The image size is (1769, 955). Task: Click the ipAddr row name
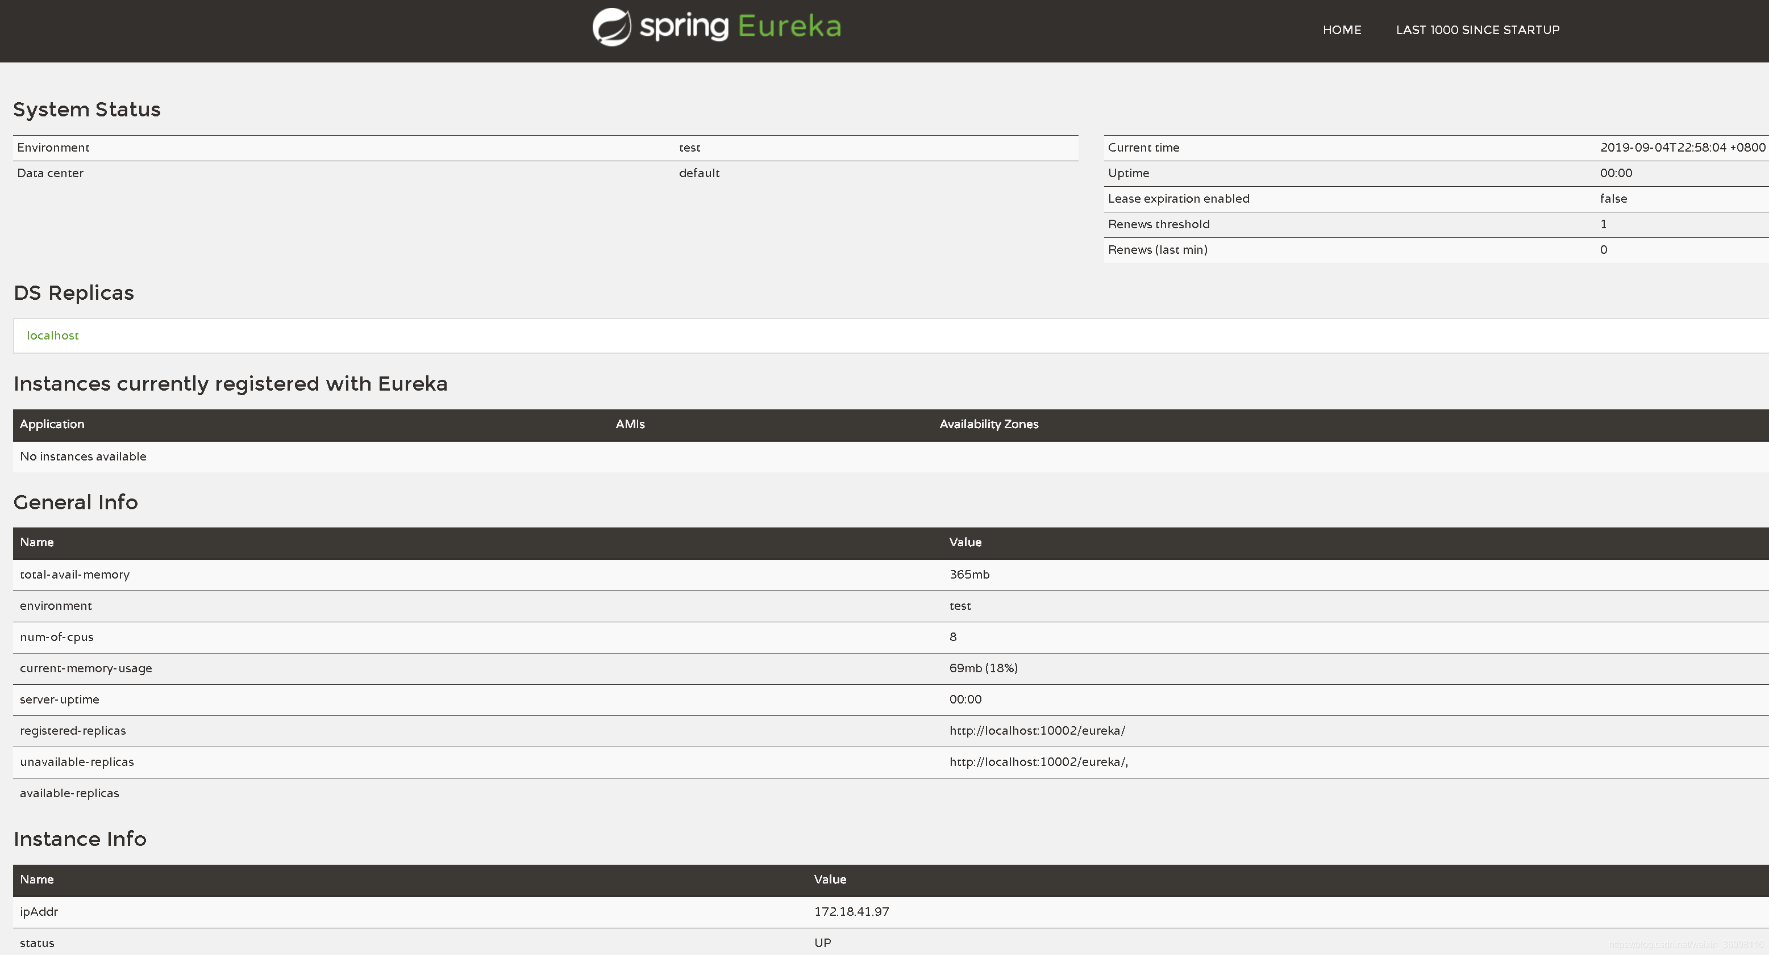click(x=39, y=912)
